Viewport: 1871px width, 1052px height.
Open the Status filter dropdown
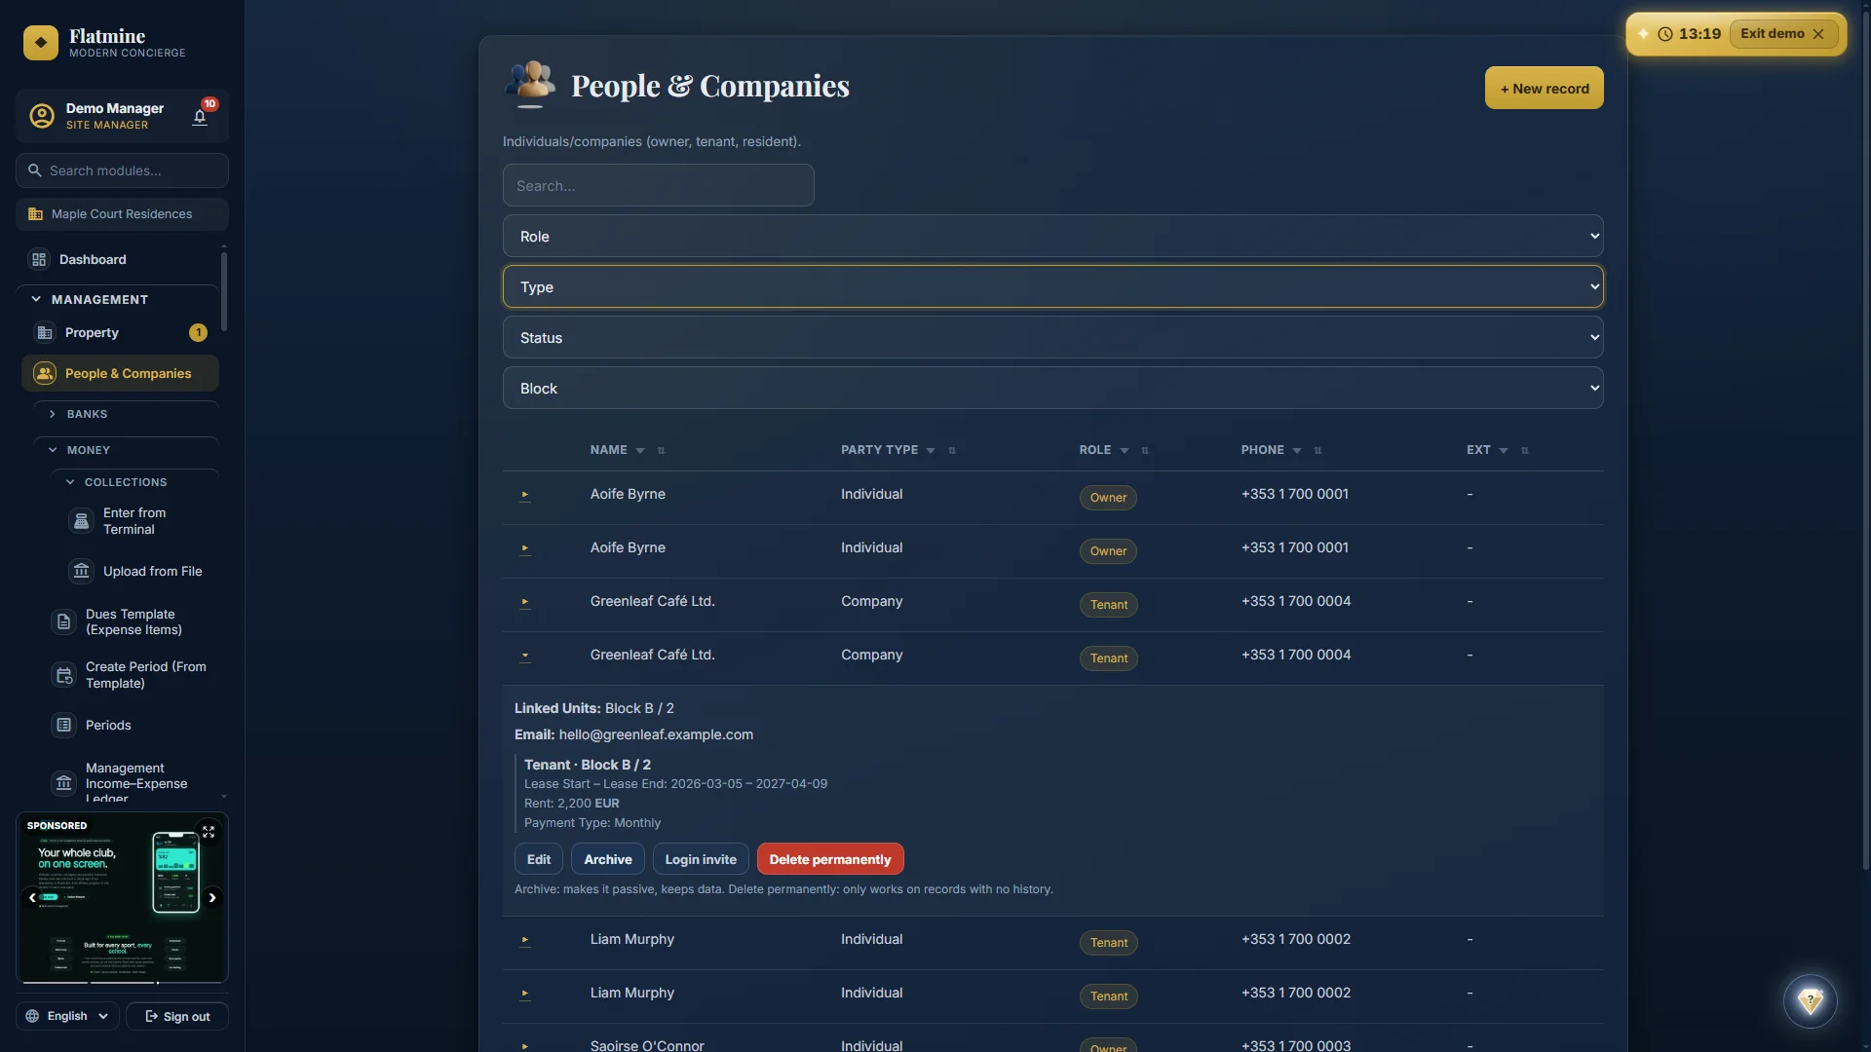[x=1052, y=338]
